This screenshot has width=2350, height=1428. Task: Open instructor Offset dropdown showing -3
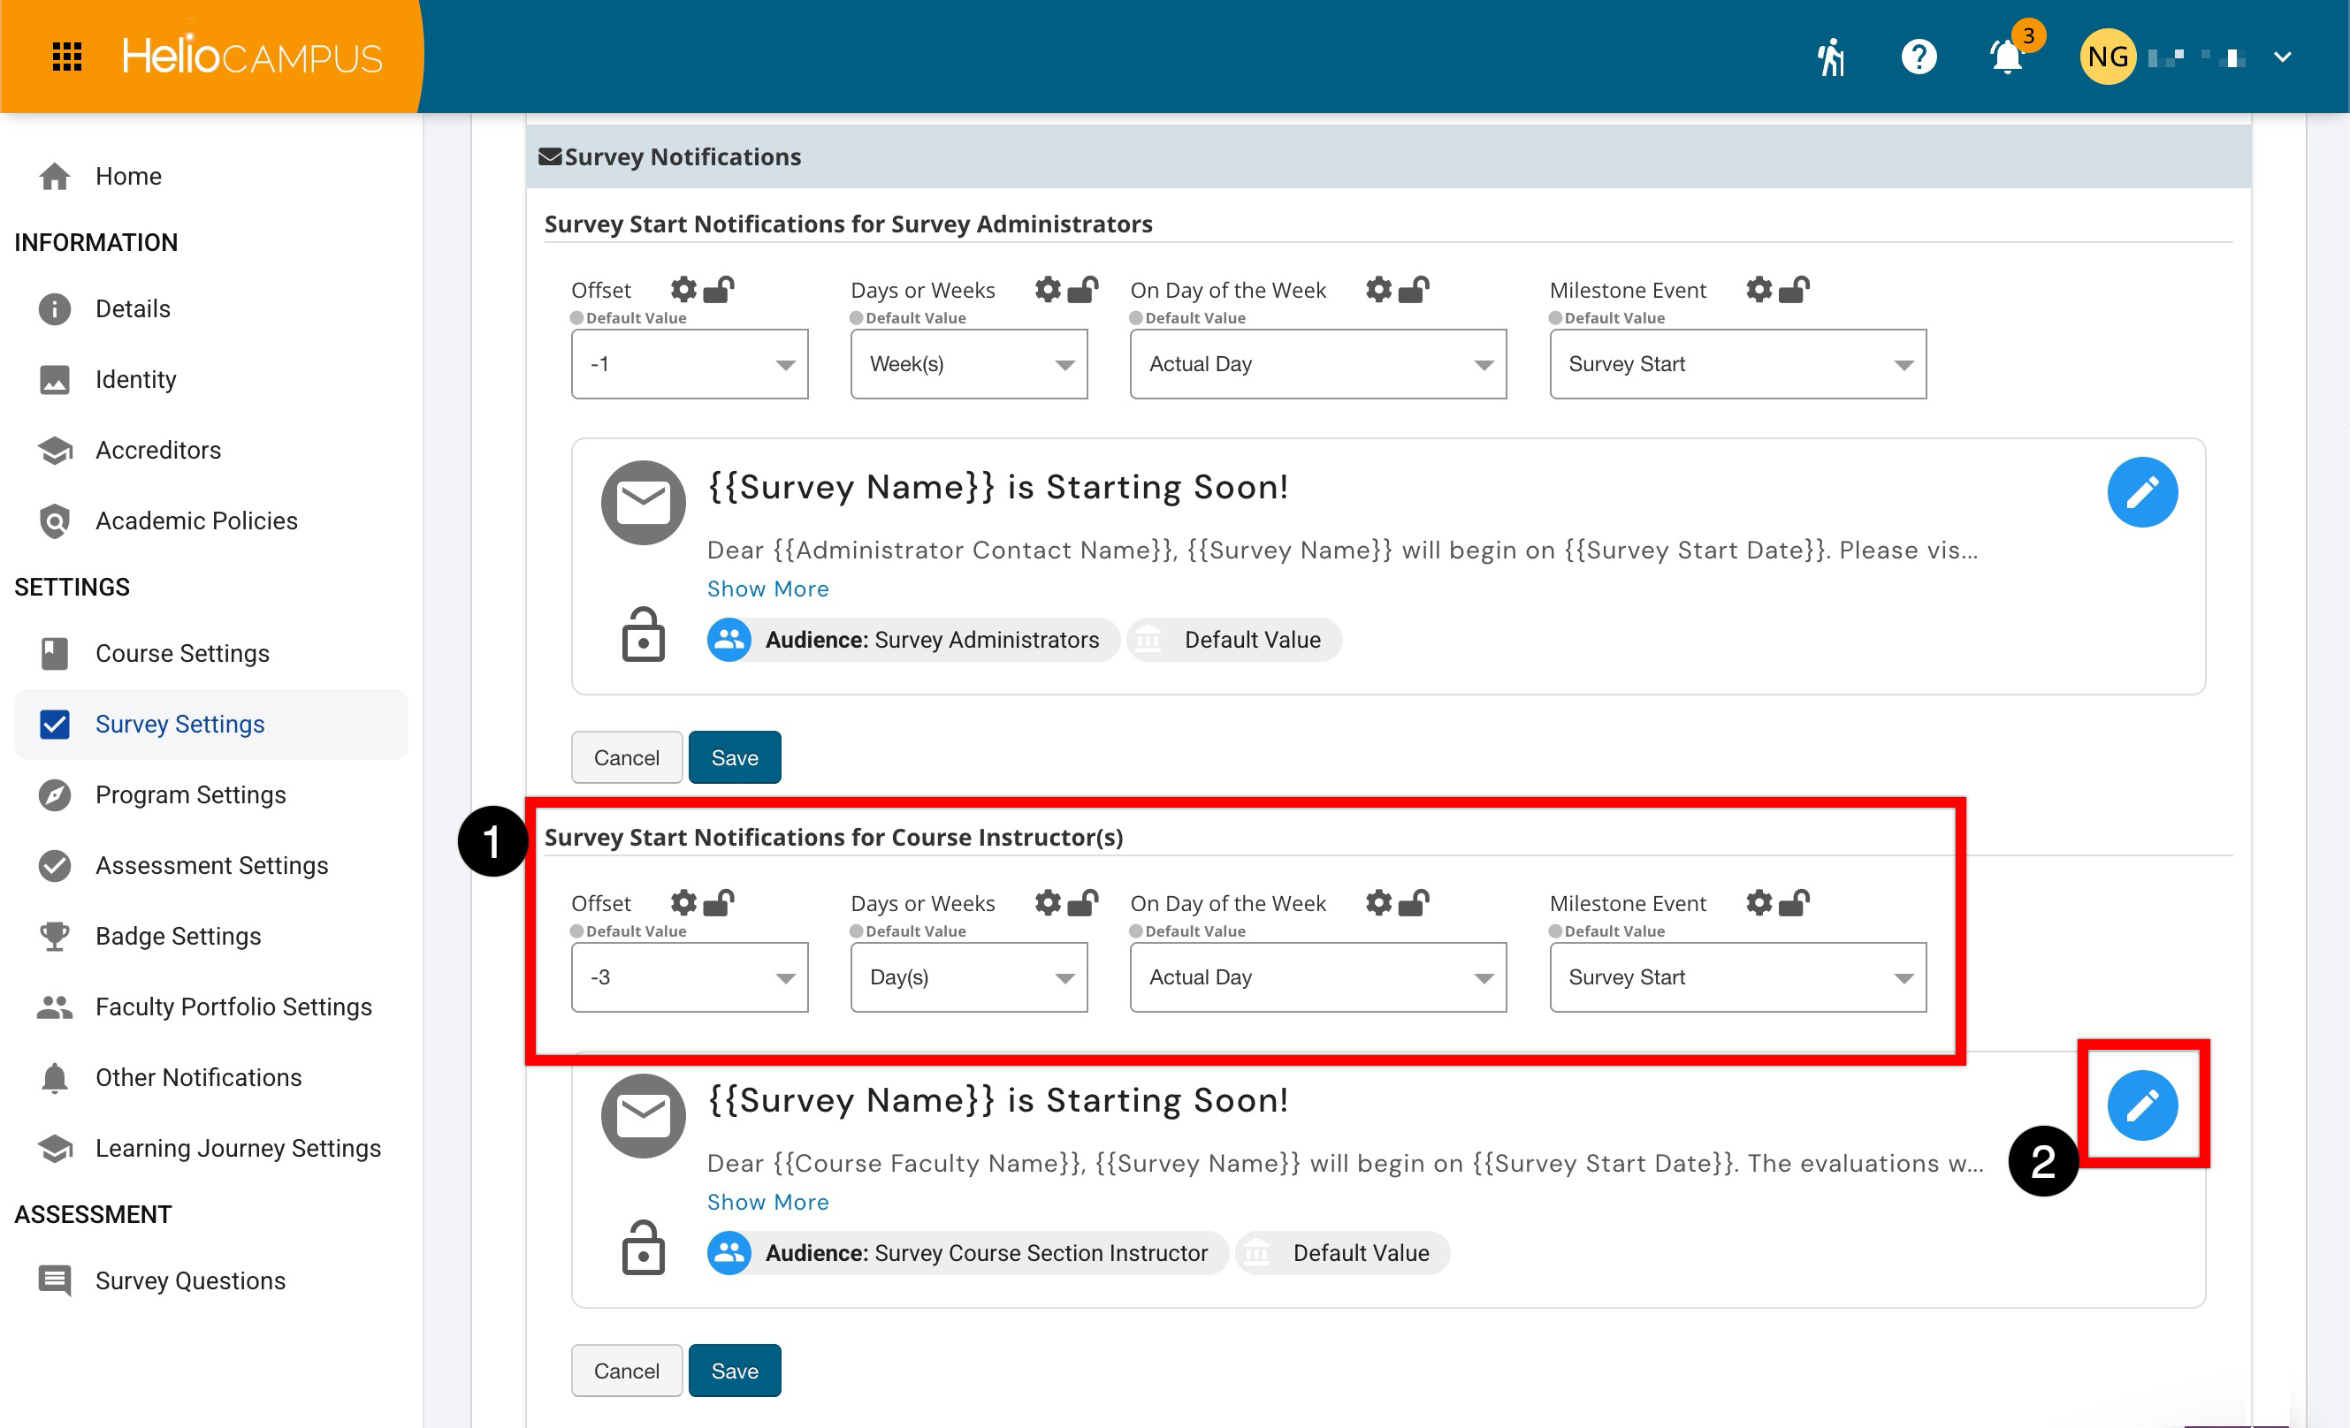pos(690,977)
